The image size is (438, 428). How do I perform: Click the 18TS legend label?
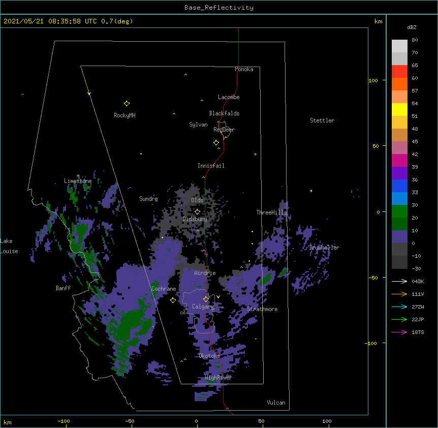(x=418, y=332)
